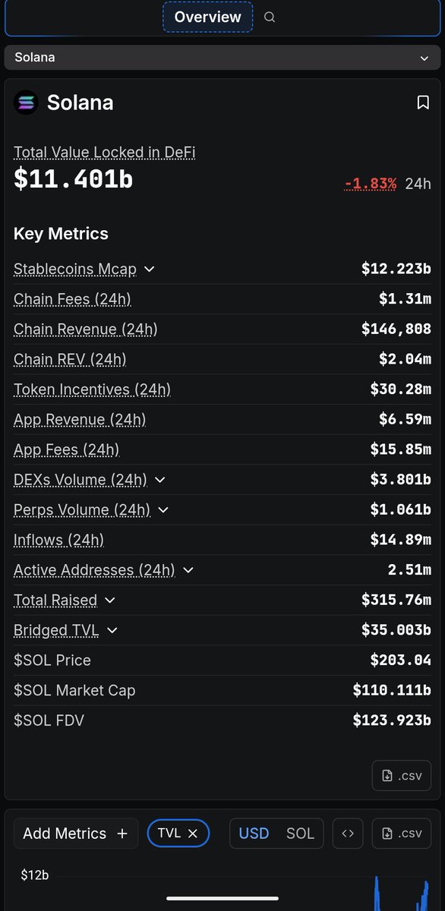Switch chart denomination to USD
This screenshot has width=445, height=911.
tap(254, 833)
